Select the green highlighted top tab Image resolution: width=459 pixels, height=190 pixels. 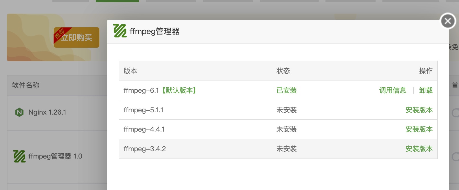(x=117, y=1)
